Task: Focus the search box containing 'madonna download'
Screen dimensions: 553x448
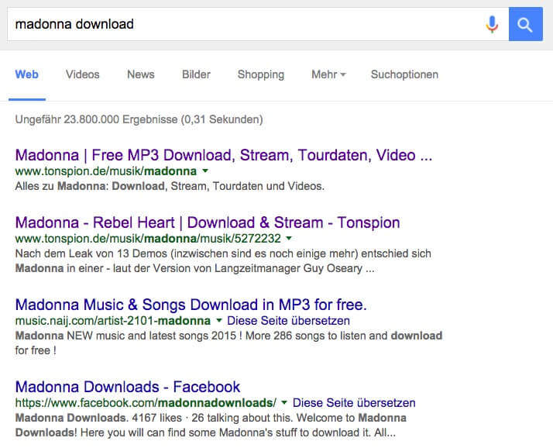Action: [x=258, y=24]
